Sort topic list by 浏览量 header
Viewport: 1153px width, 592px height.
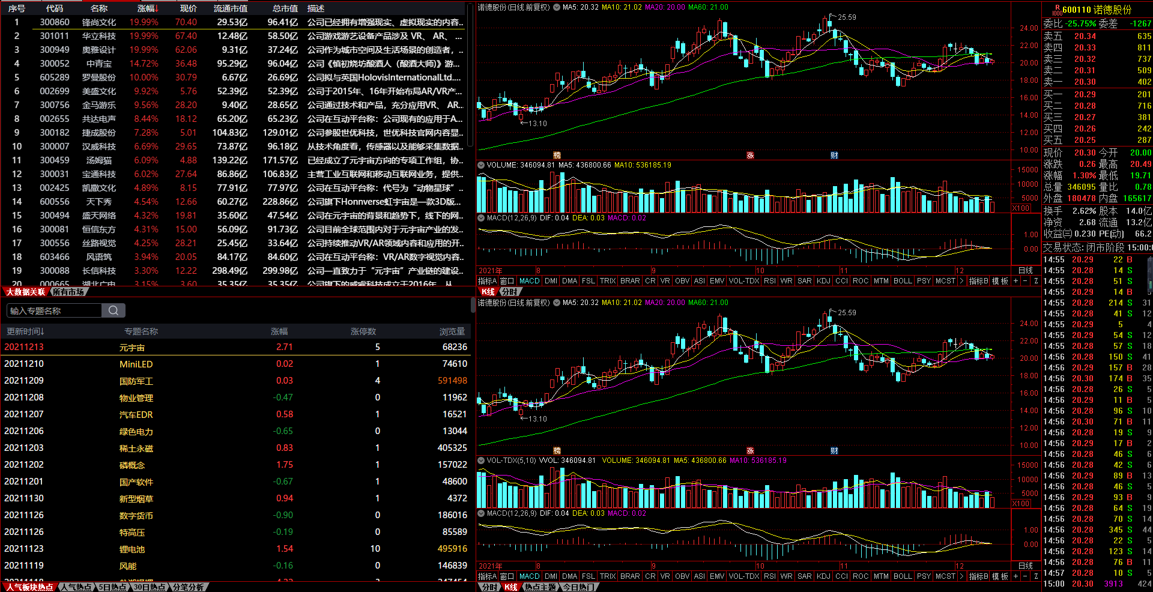point(452,331)
